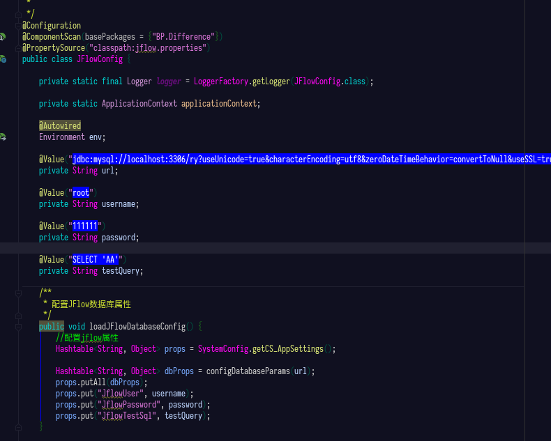Click "JflowUser" string literal
This screenshot has height=441, width=551.
[120, 394]
